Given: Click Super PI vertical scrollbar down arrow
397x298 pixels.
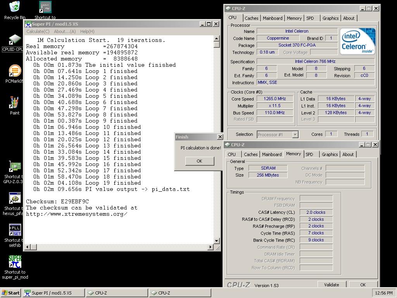Looking at the screenshot, I should coord(216,241).
